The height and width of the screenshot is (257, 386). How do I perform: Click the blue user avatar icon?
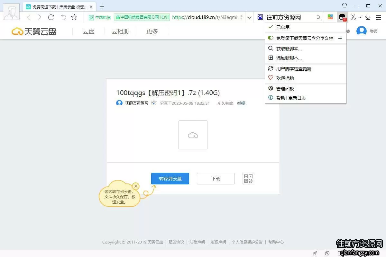[362, 31]
